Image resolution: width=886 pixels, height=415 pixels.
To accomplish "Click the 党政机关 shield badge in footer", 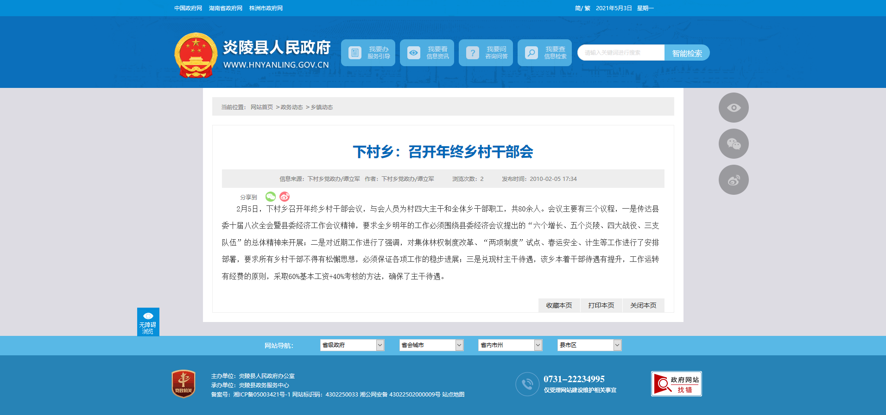I will point(184,384).
